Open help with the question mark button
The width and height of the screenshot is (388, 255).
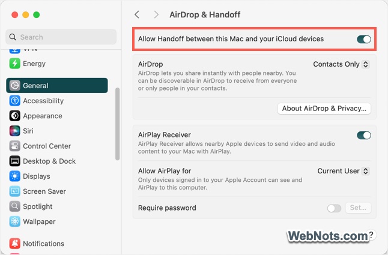tap(371, 235)
